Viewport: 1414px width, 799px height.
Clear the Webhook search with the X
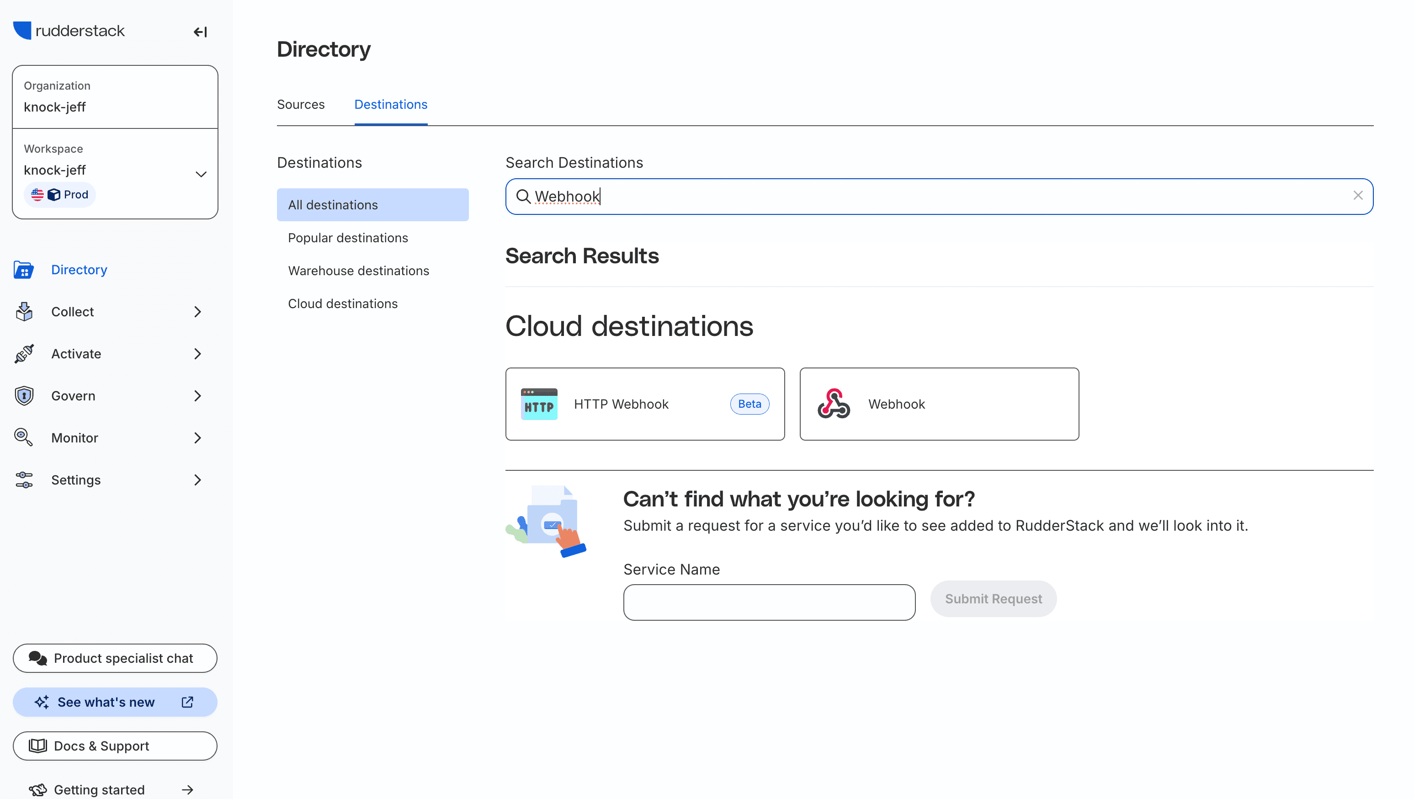tap(1359, 196)
